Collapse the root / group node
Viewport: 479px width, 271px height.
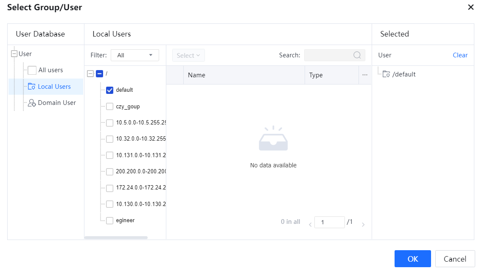(x=90, y=74)
